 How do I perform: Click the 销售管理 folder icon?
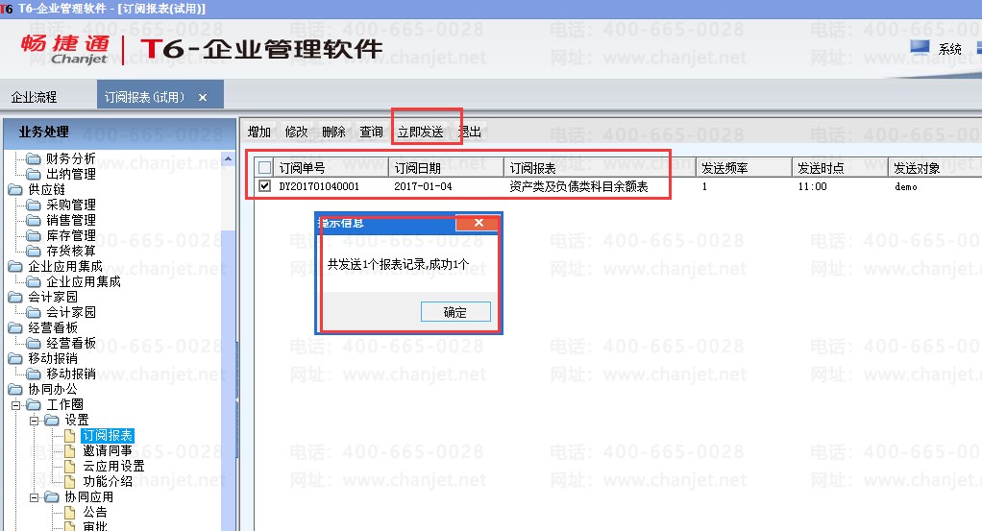tap(34, 220)
